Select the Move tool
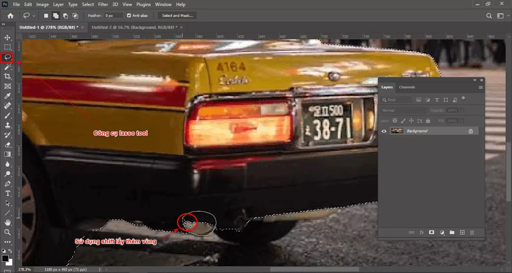This screenshot has width=512, height=273. [x=7, y=37]
